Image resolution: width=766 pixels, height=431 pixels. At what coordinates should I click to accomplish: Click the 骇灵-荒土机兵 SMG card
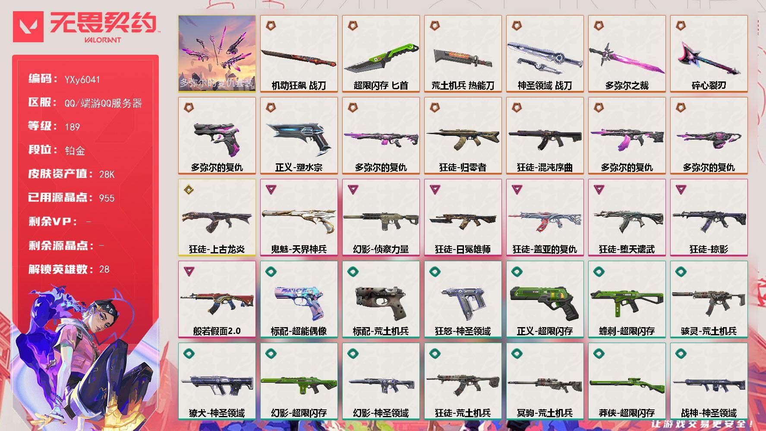click(x=709, y=300)
